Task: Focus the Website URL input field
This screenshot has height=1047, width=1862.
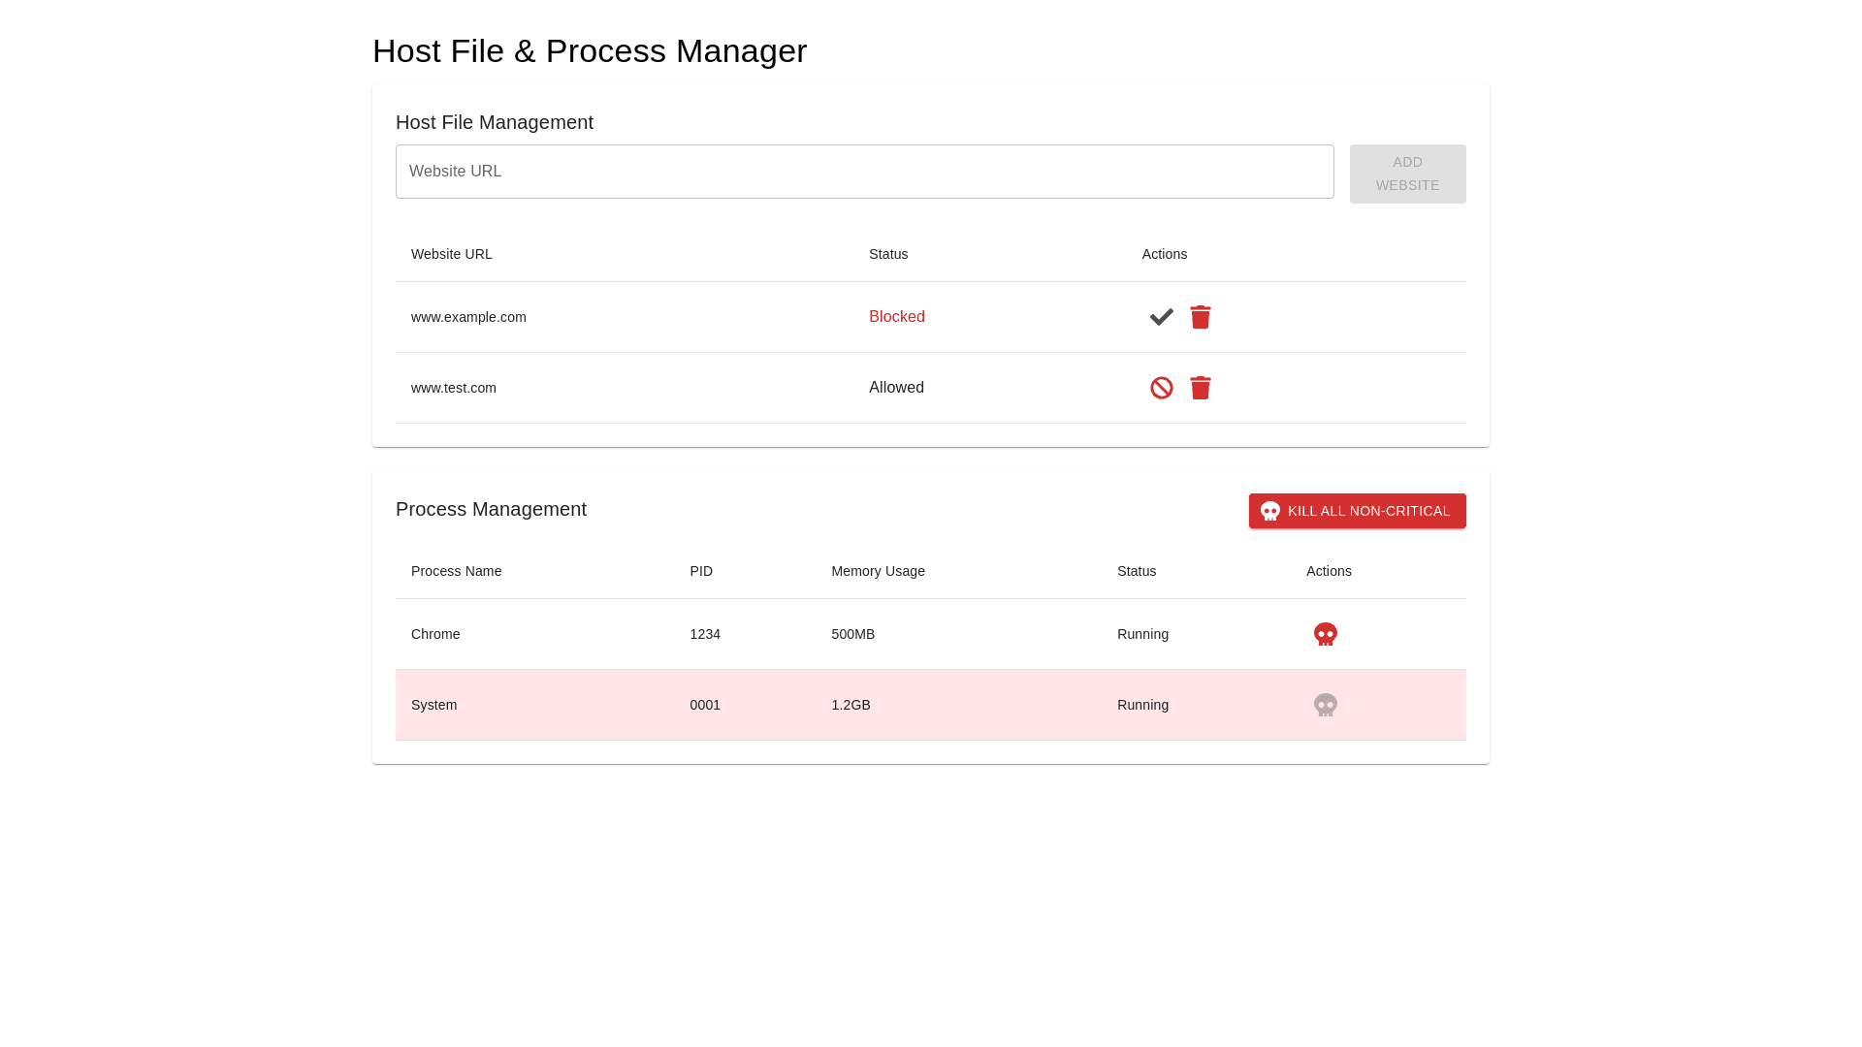Action: click(864, 172)
